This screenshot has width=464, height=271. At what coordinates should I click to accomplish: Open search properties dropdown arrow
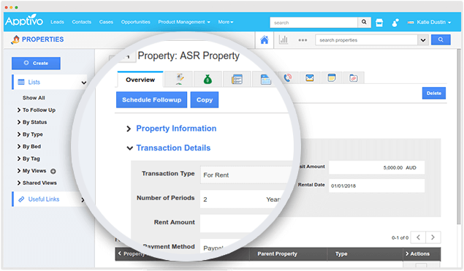[x=423, y=40]
